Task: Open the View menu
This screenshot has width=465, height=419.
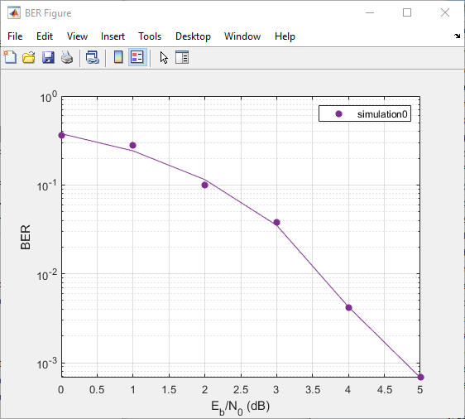Action: tap(77, 36)
